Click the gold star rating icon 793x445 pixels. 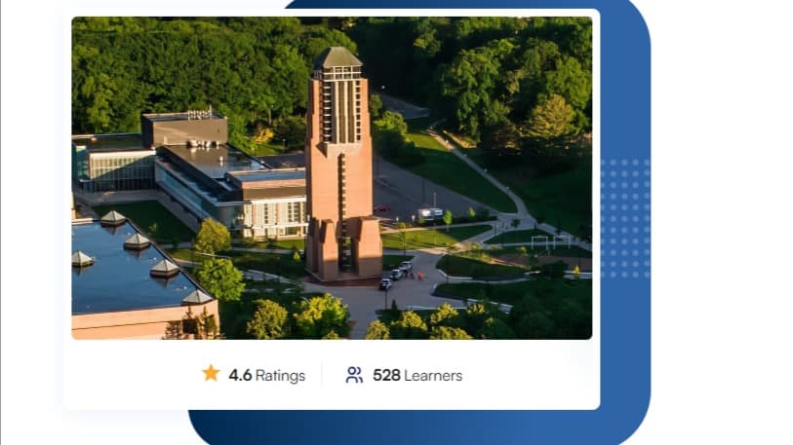click(211, 373)
